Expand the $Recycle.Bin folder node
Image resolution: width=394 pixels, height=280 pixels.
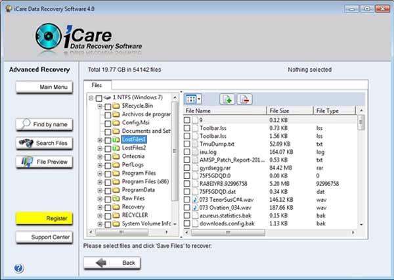(100, 106)
